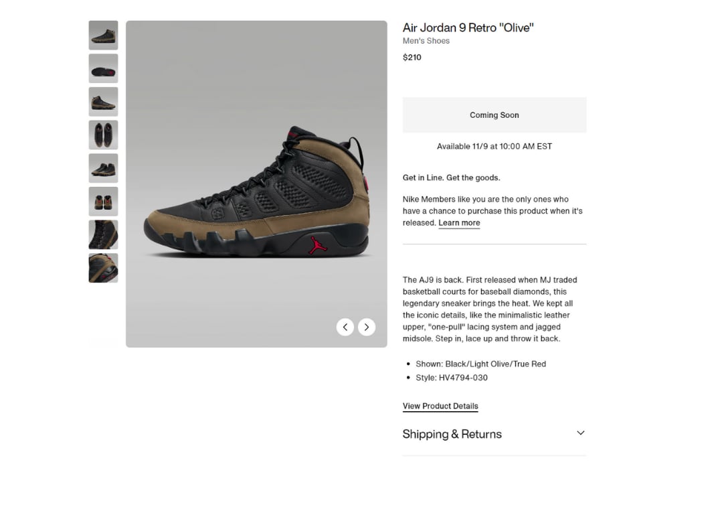716x509 pixels.
Task: Click the Available 11/9 release time text
Action: coord(494,147)
